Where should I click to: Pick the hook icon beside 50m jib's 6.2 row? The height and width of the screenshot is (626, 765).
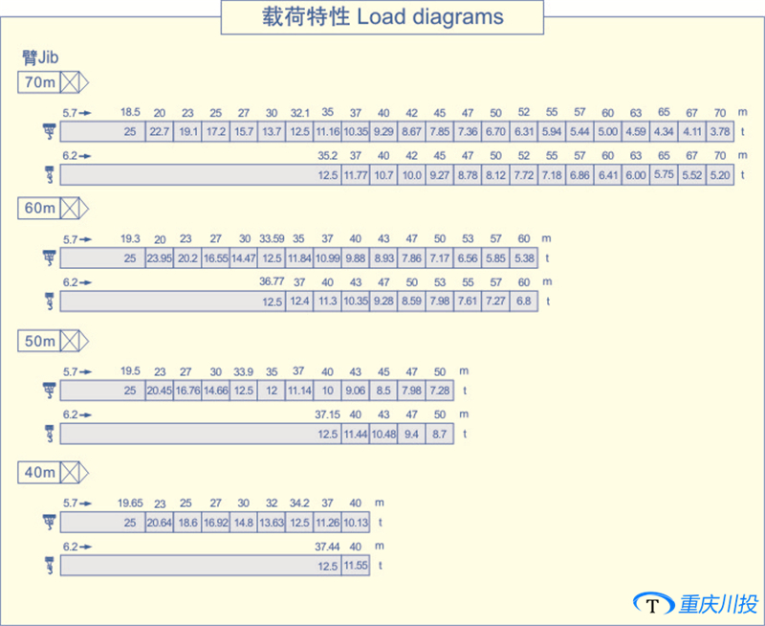coord(46,433)
